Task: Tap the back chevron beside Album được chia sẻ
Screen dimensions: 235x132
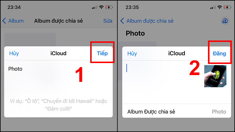Action: pyautogui.click(x=122, y=21)
